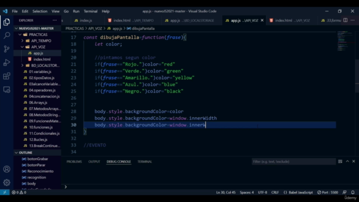Collapse the NUEVOJS2021-MASTER root folder

coord(16,29)
